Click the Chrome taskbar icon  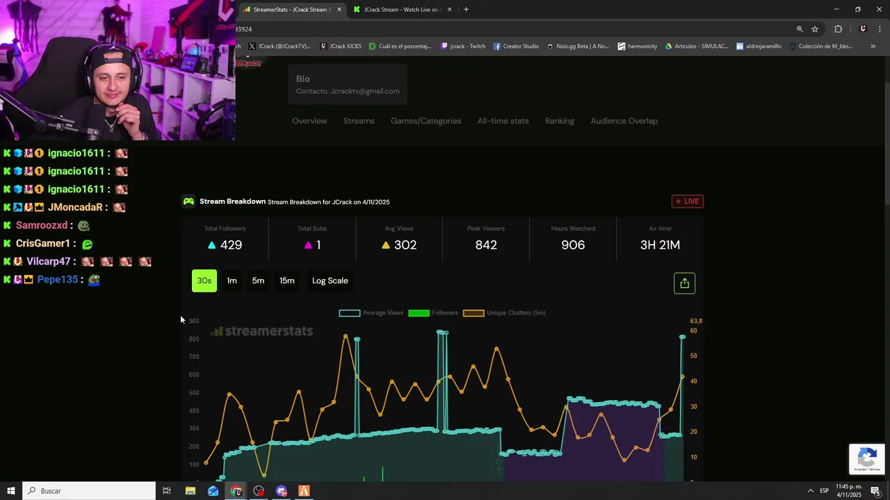pyautogui.click(x=236, y=491)
